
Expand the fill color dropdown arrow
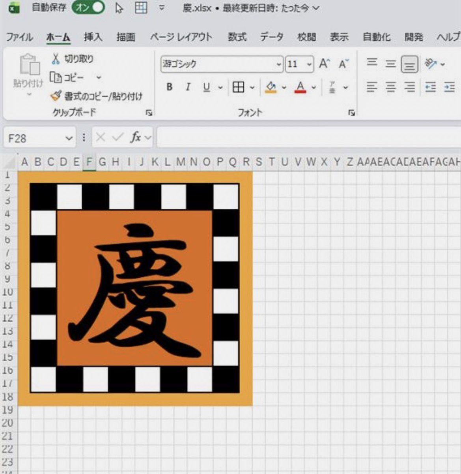284,87
